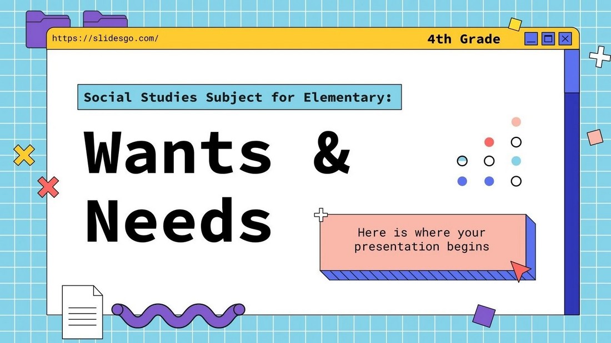Click the "Social Studies Subject for Elementary:" banner
The height and width of the screenshot is (343, 611).
[239, 97]
